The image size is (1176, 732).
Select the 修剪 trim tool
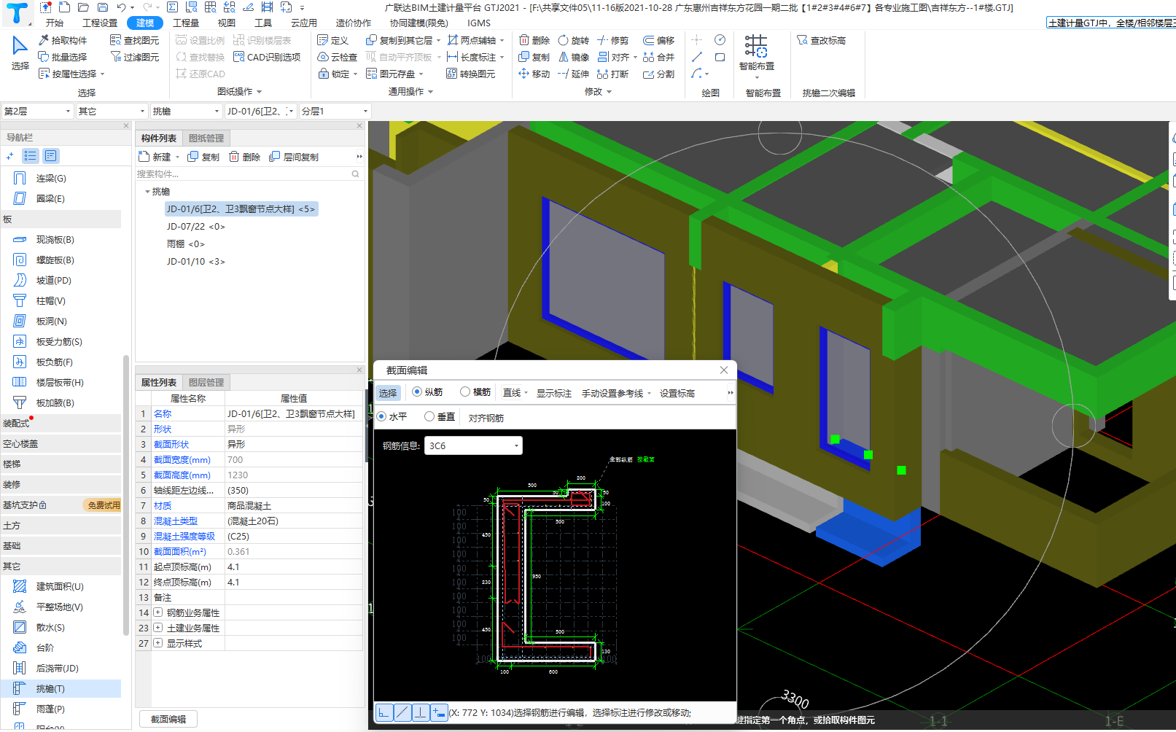(613, 40)
